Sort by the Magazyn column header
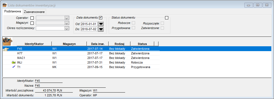This screenshot has height=99, width=274. tap(69, 44)
